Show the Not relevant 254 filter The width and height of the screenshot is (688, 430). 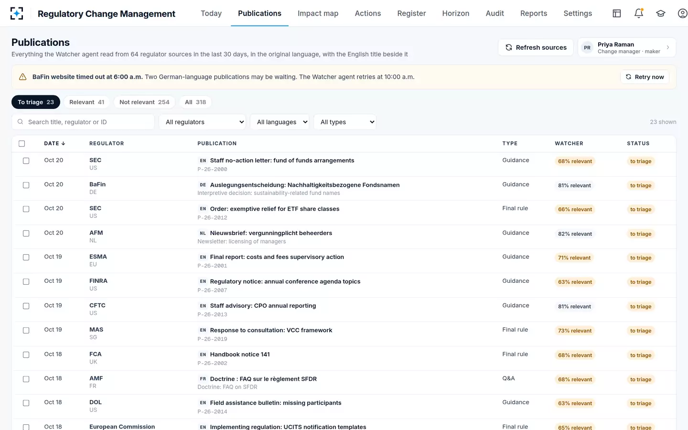144,102
